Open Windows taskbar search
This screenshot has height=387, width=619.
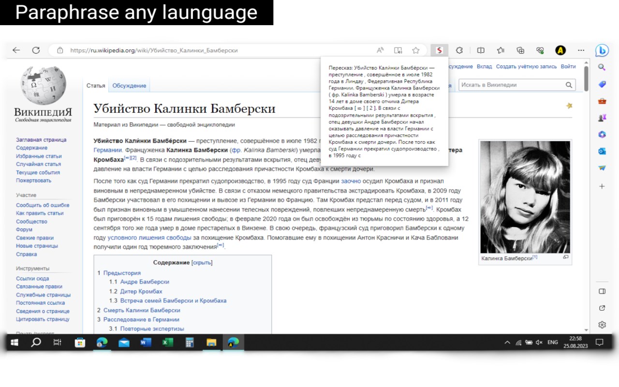pos(36,342)
